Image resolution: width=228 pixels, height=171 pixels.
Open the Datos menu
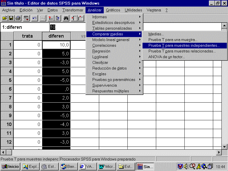pos(53,10)
